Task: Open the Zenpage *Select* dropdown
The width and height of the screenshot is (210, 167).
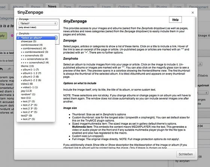Action: [38, 23]
